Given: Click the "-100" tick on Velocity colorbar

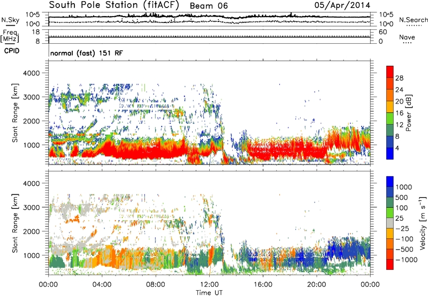Looking at the screenshot, I should tap(404, 239).
